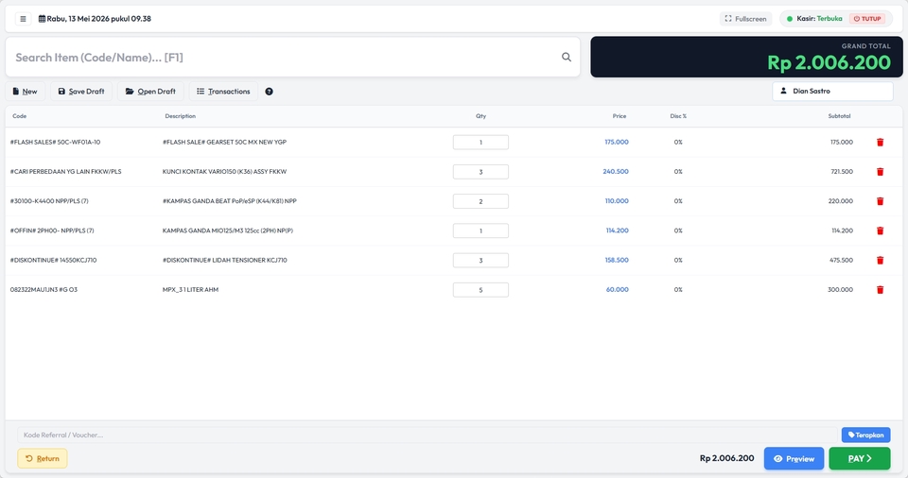The image size is (908, 478).
Task: Apply voucher with Terapkan button
Action: point(865,435)
